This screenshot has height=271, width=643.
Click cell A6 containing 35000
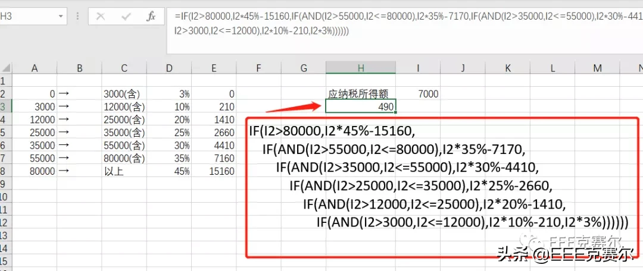click(x=35, y=146)
